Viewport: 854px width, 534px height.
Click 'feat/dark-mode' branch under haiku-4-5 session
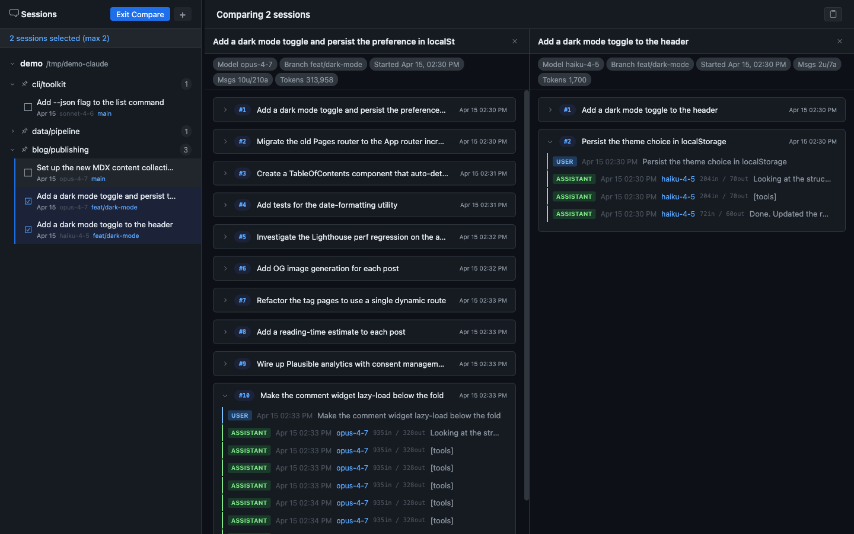tap(116, 236)
